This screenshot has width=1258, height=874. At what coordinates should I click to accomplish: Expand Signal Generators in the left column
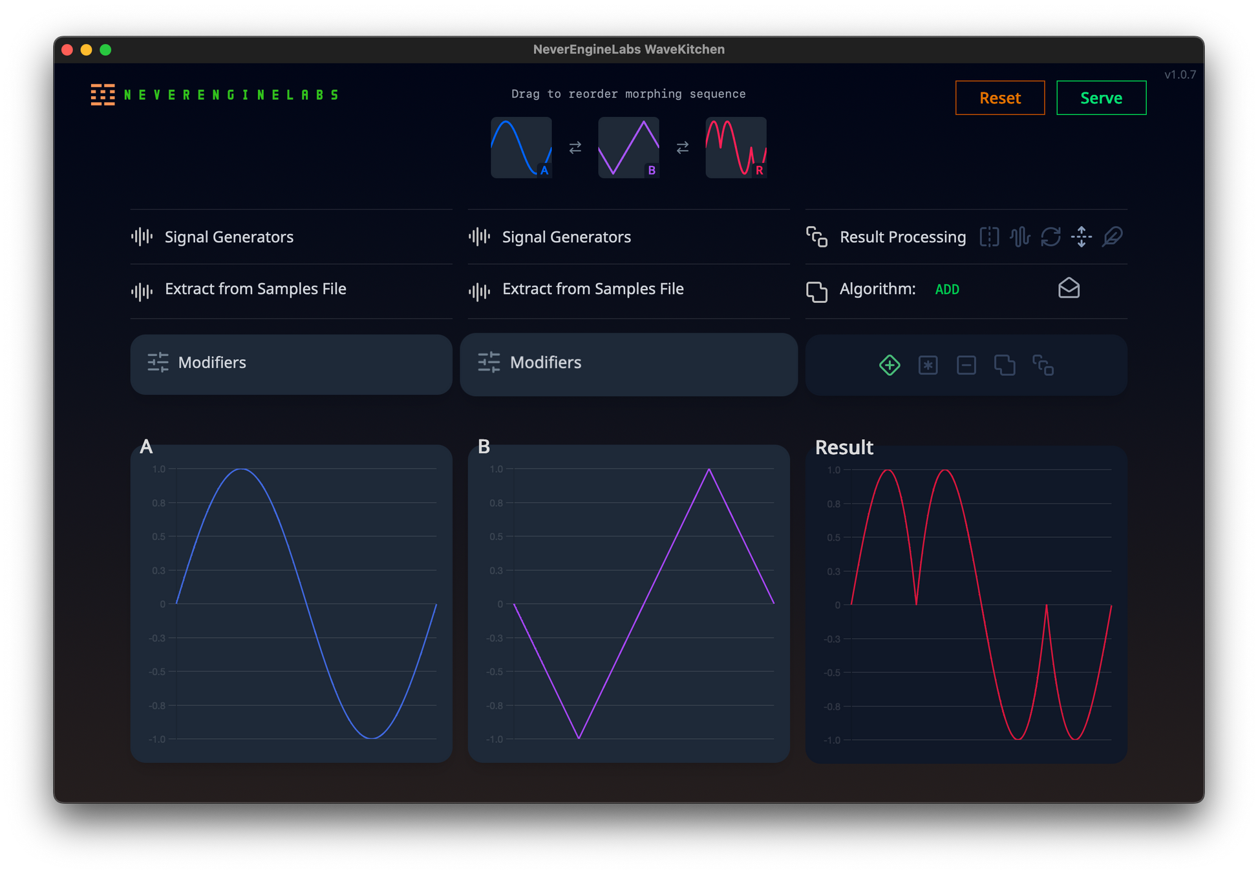click(x=229, y=237)
